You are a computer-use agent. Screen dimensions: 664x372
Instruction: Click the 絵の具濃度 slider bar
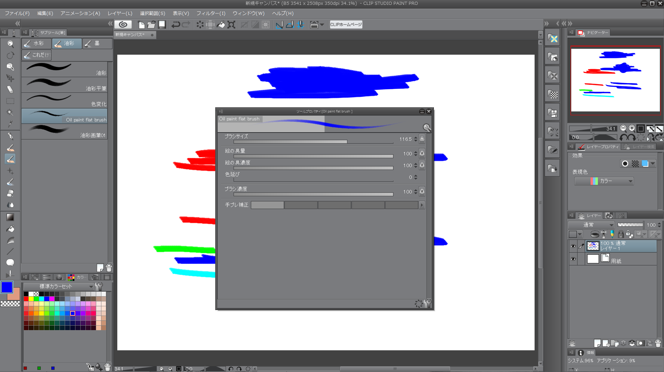pos(313,168)
